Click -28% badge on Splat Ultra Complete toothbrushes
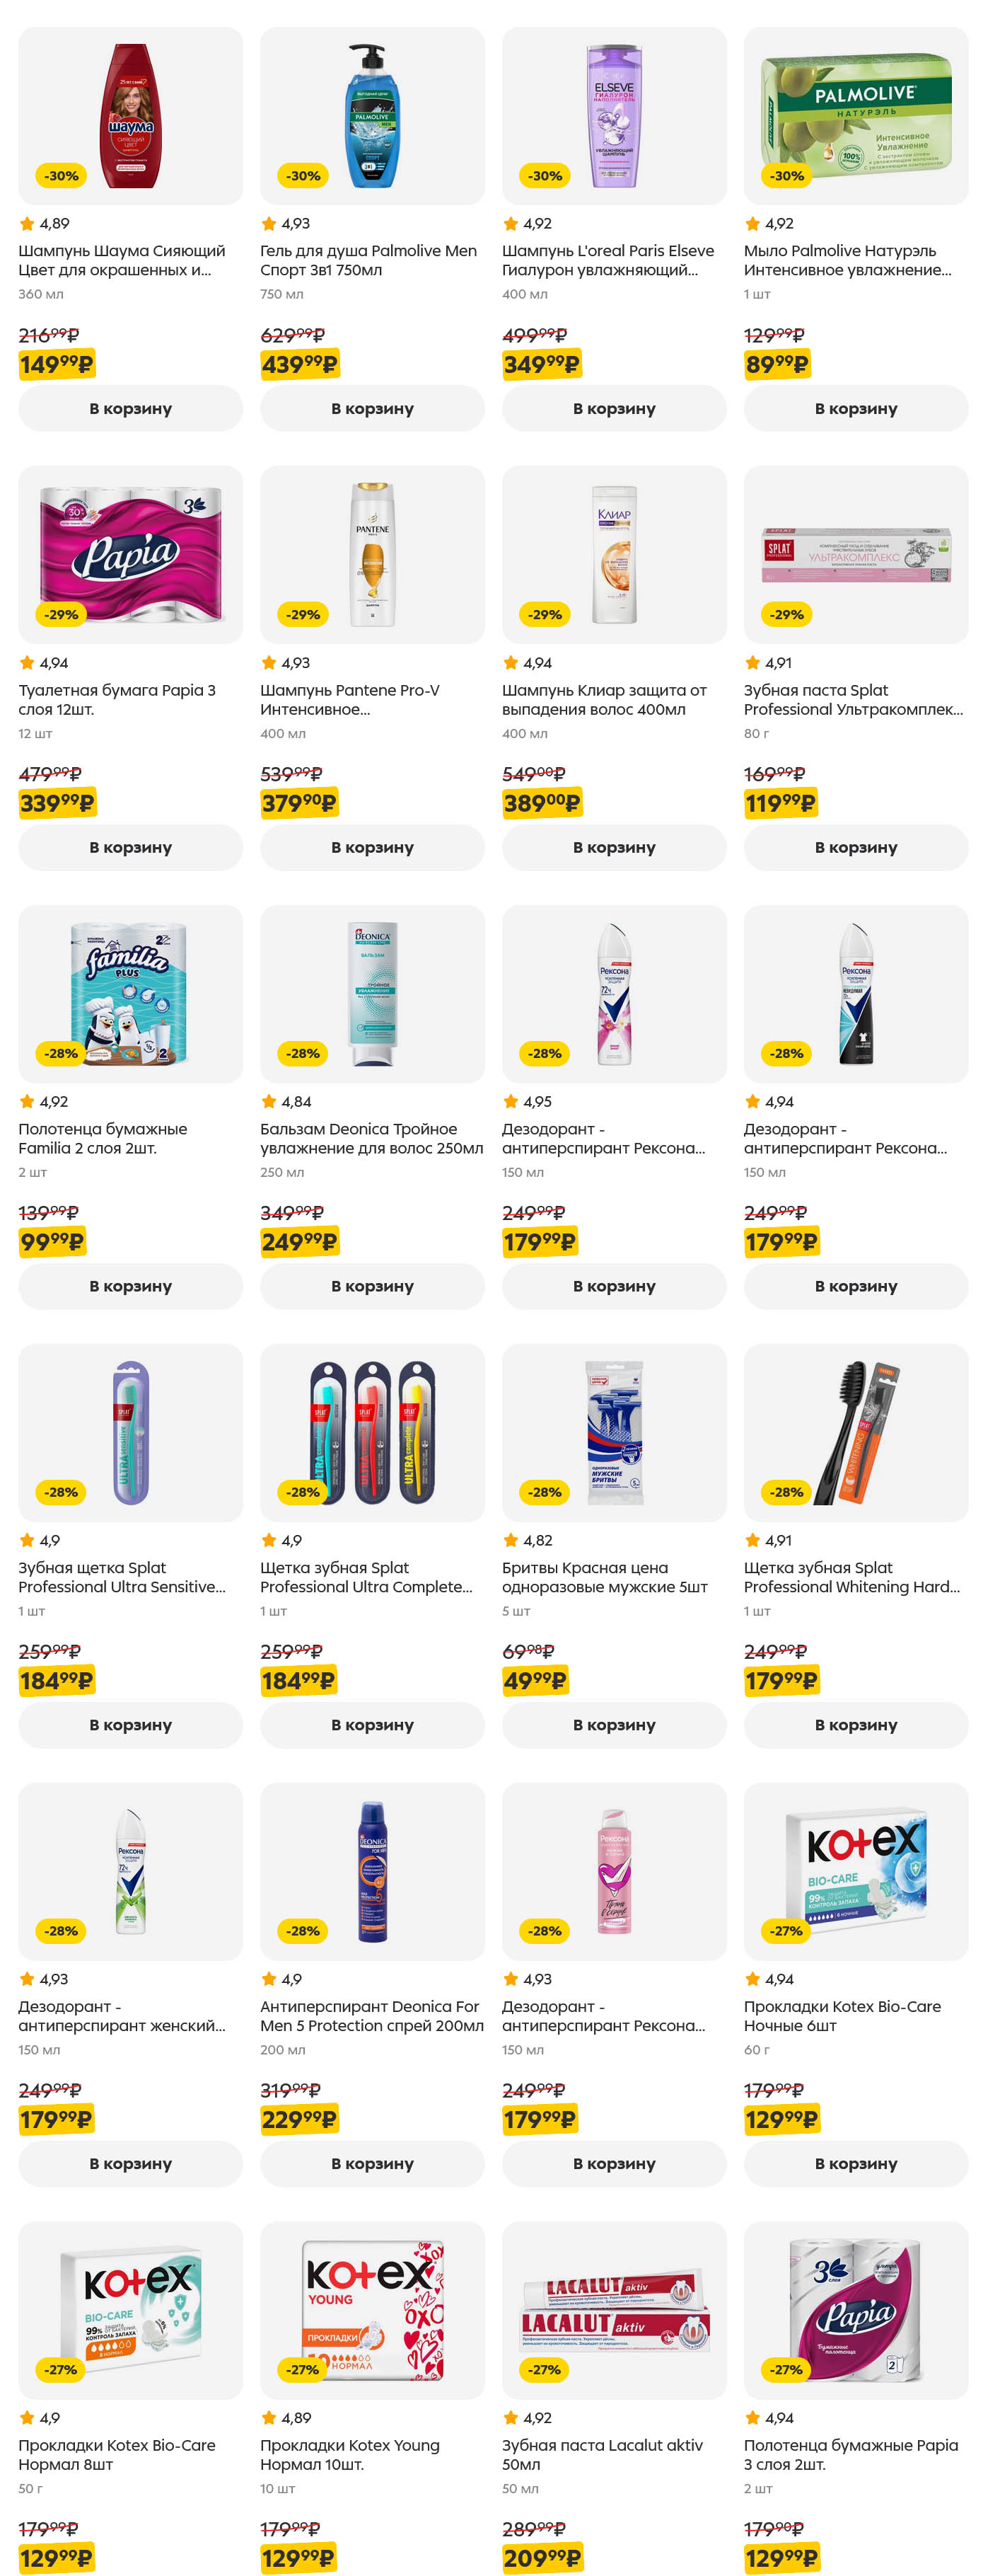The height and width of the screenshot is (2576, 1000). (303, 1492)
